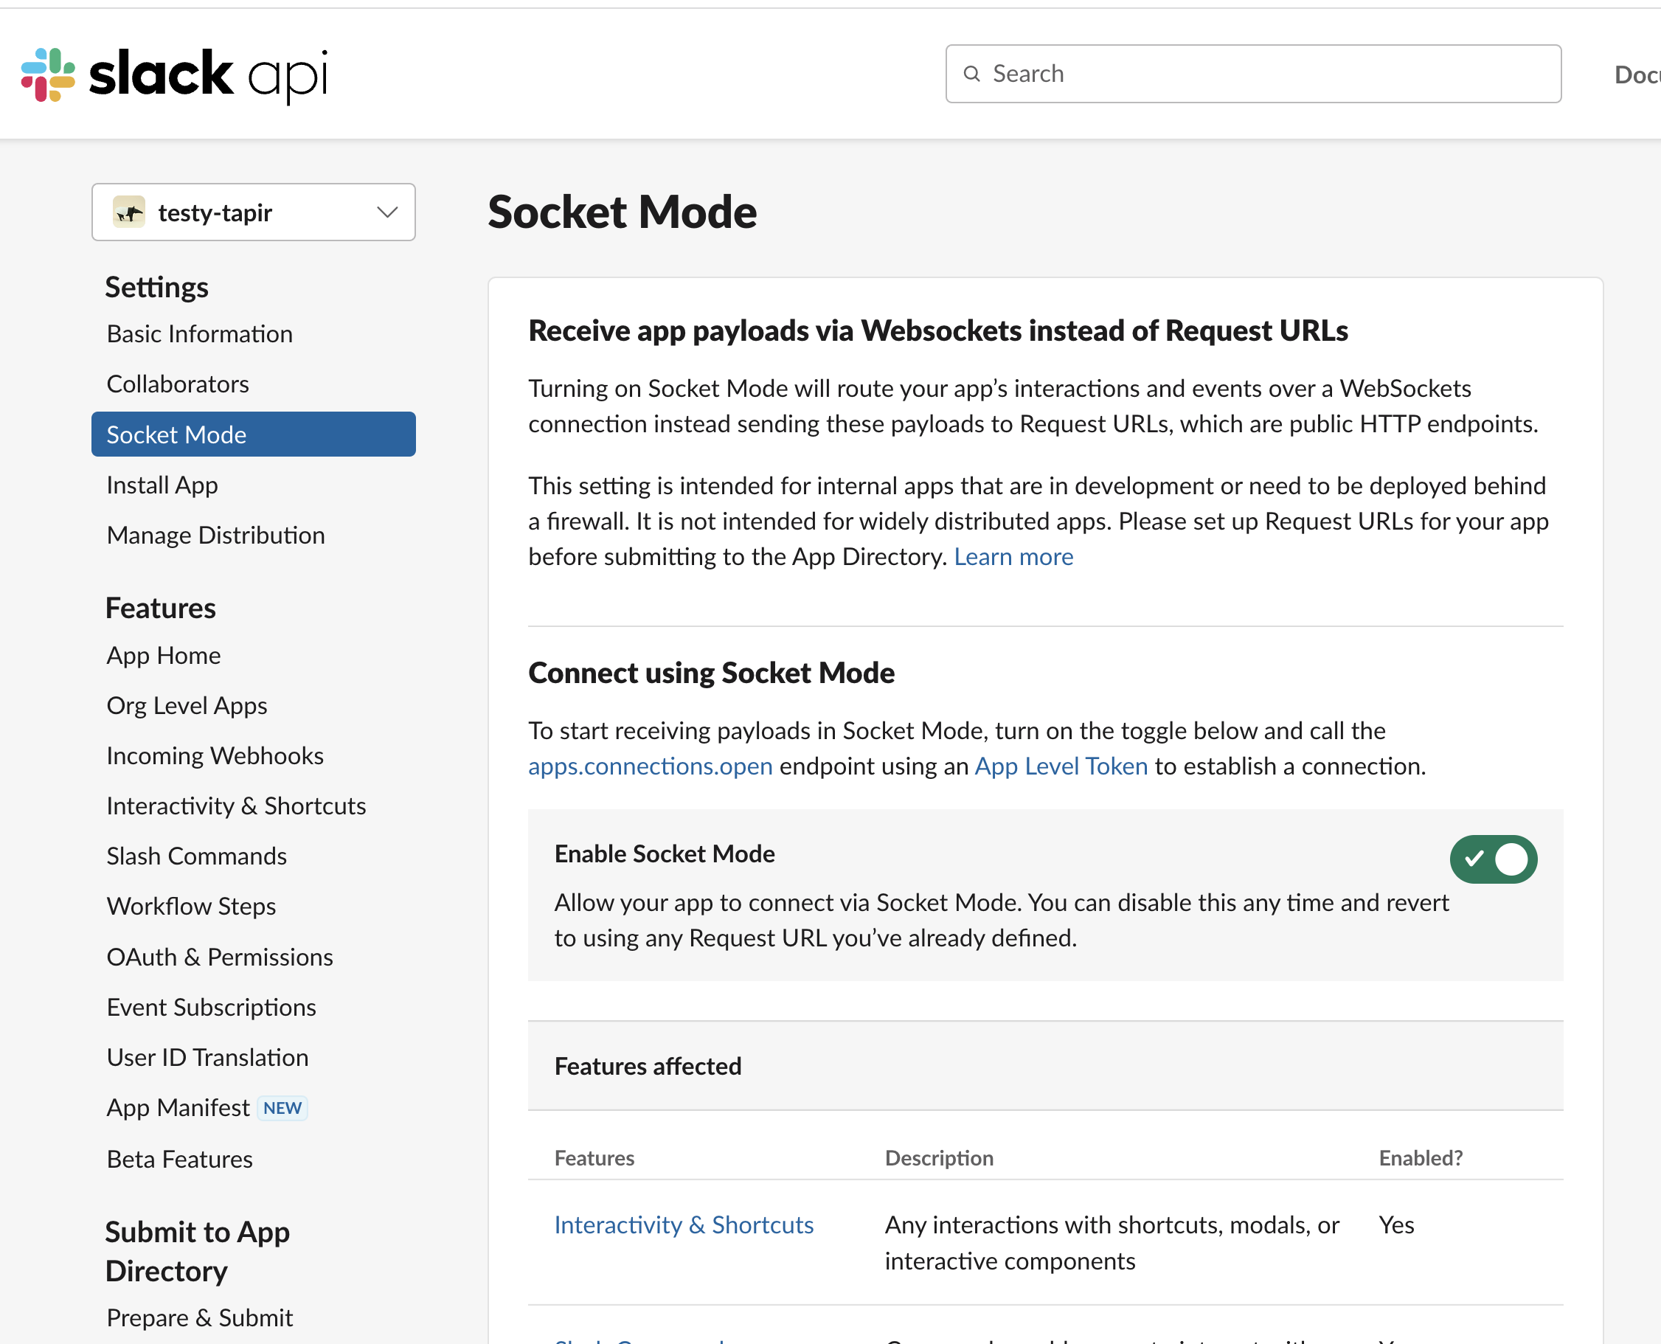Open the Collaborators page
Viewport: 1661px width, 1344px height.
click(177, 384)
